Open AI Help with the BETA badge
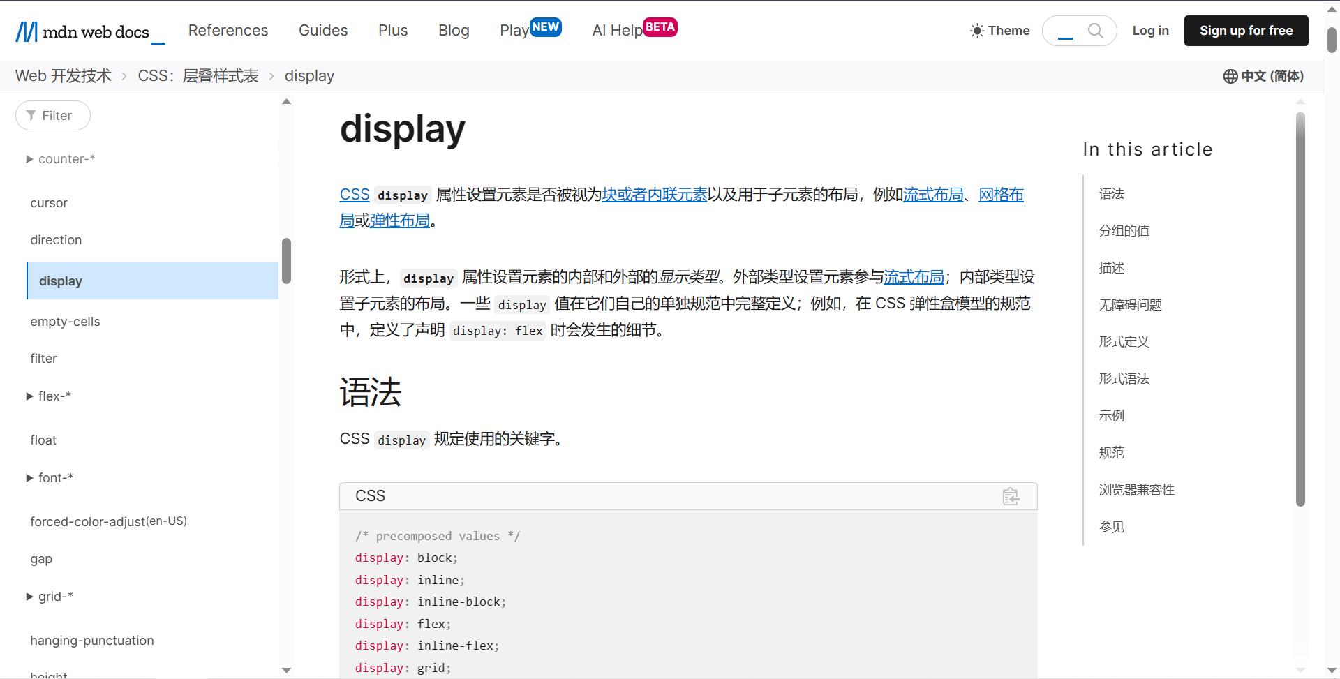Image resolution: width=1340 pixels, height=679 pixels. [617, 30]
